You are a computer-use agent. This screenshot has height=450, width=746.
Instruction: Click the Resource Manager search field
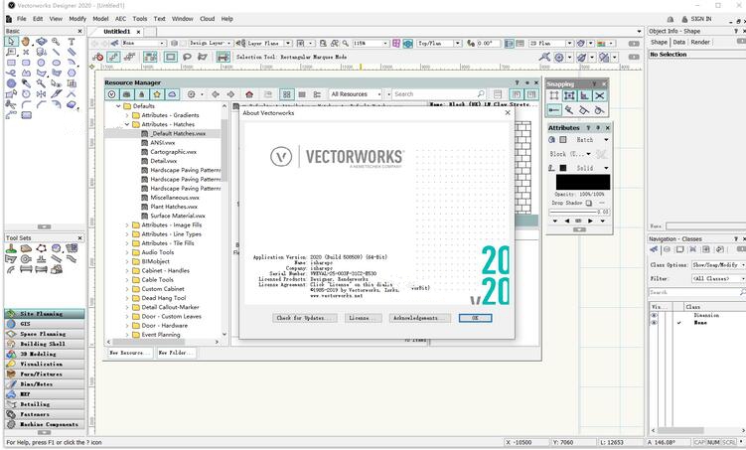pyautogui.click(x=434, y=94)
